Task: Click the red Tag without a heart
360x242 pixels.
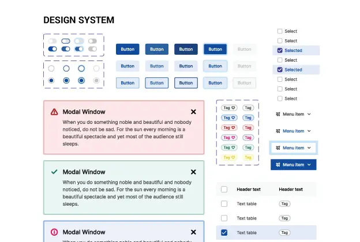Action: [x=248, y=127]
